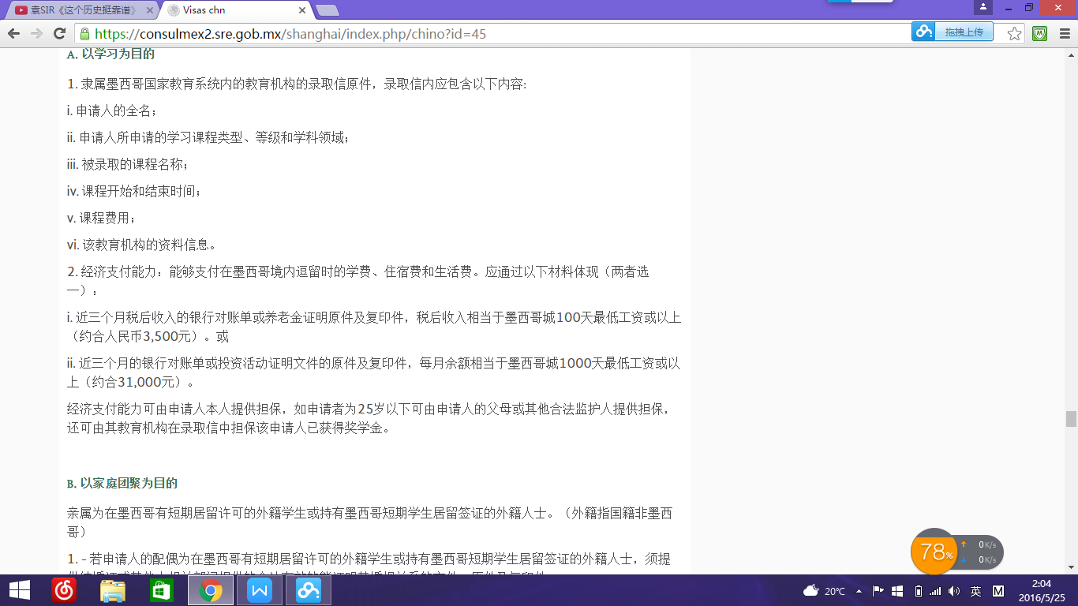
Task: Bookmark this page with the star icon
Action: [1015, 34]
